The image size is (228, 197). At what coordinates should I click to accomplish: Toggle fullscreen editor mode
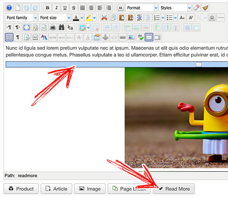(x=27, y=27)
